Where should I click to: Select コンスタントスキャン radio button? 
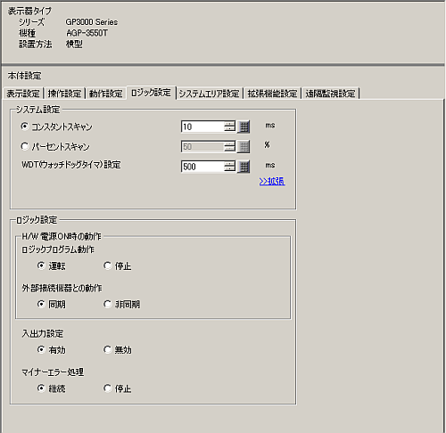click(x=25, y=127)
